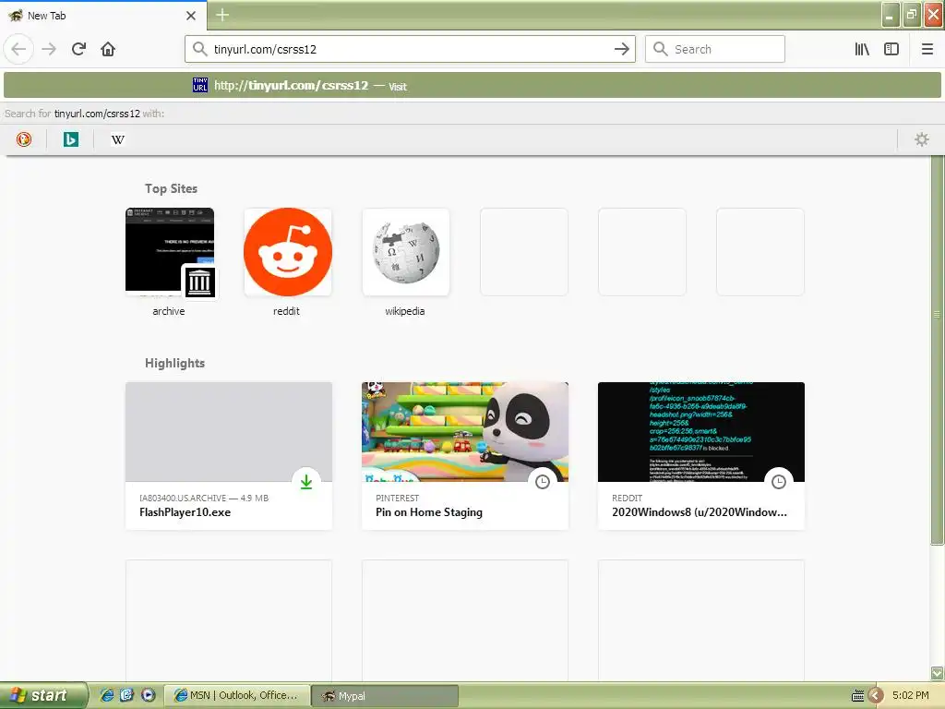Click the history clock on Reddit card
The height and width of the screenshot is (709, 945).
(x=779, y=482)
